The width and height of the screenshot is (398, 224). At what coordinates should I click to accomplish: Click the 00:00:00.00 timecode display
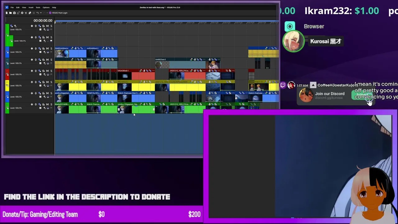pos(43,21)
